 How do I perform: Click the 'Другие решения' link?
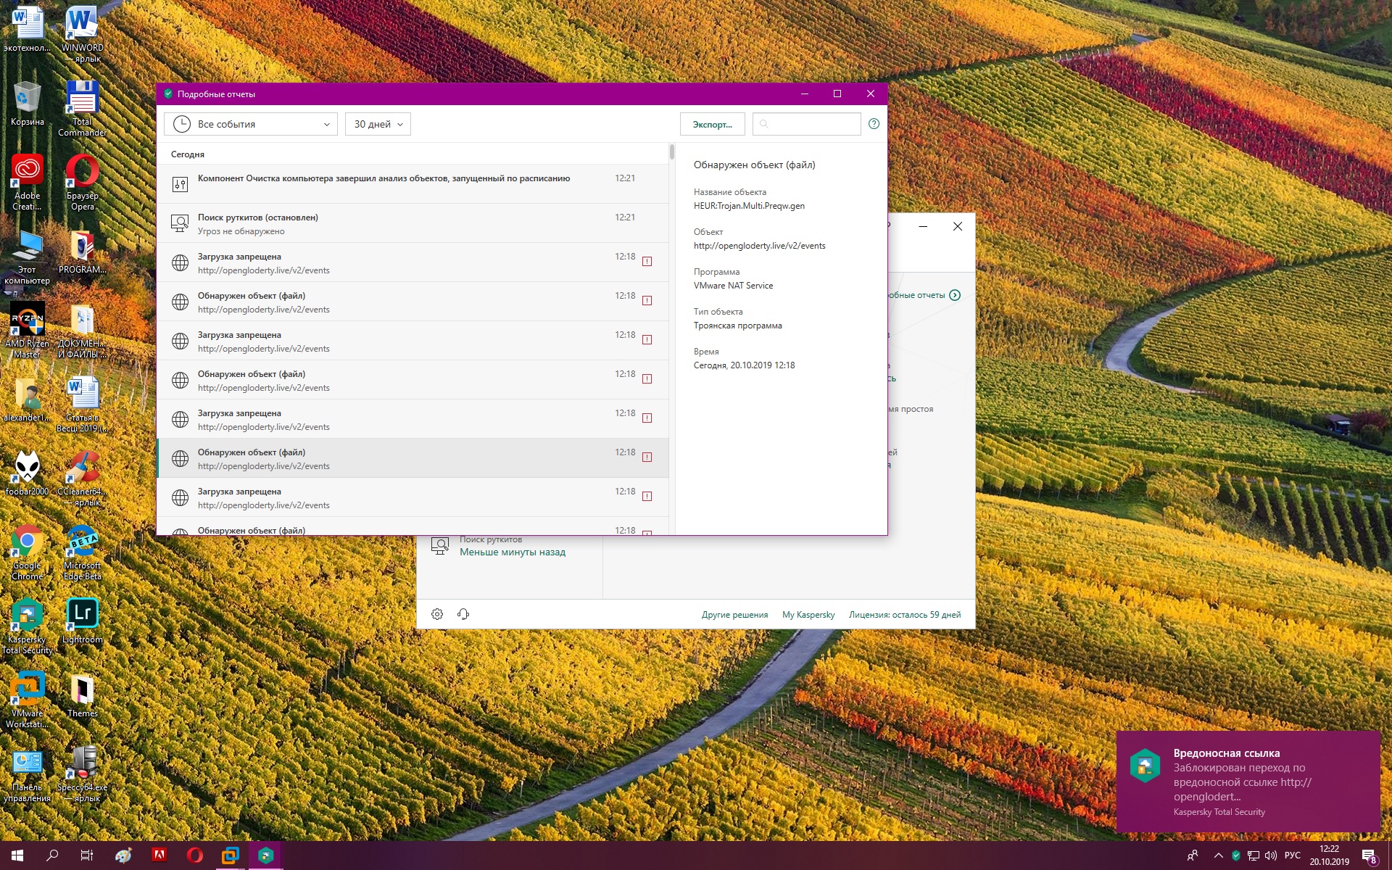734,615
